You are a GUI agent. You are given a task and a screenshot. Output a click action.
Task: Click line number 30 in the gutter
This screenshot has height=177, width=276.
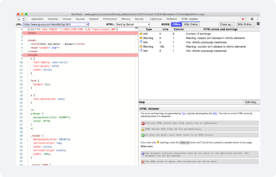click(x=21, y=136)
